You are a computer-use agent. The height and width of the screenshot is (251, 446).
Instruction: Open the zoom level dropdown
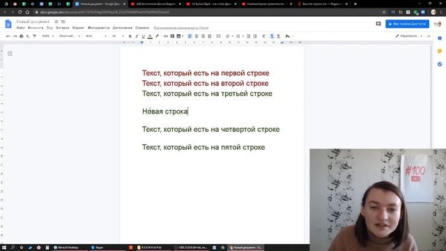48,36
